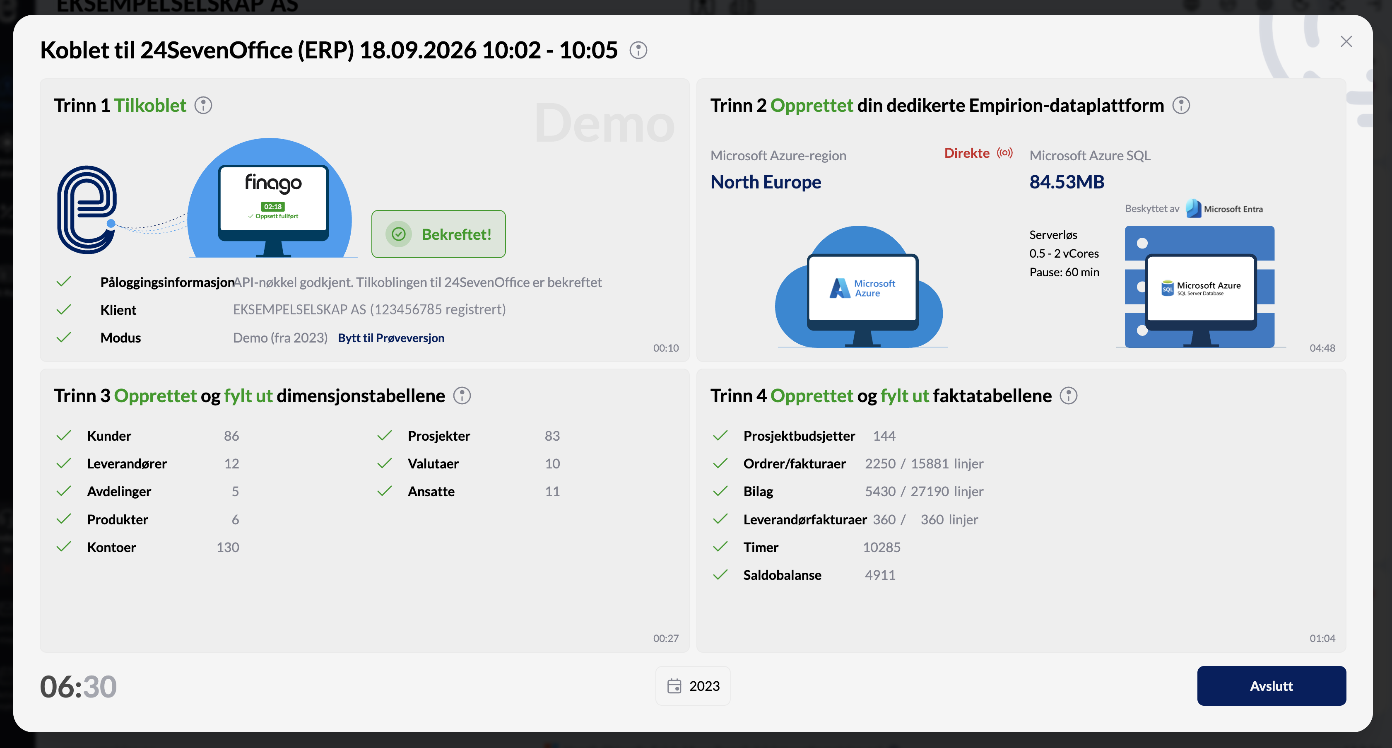The height and width of the screenshot is (748, 1392).
Task: Click the calendar icon next to 2023
Action: (x=674, y=686)
